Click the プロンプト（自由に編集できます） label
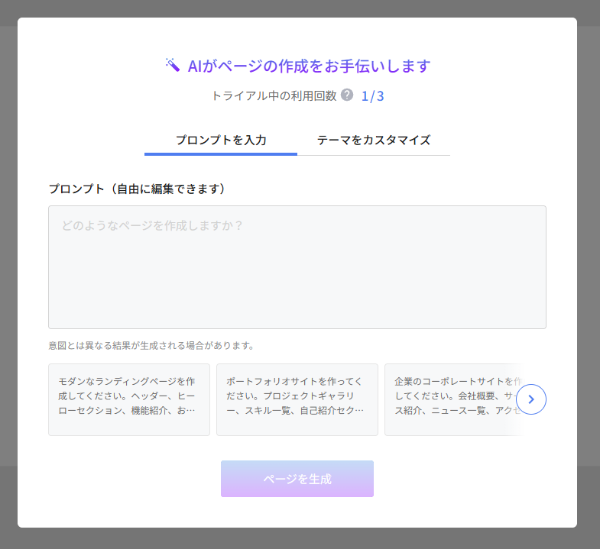 click(138, 189)
